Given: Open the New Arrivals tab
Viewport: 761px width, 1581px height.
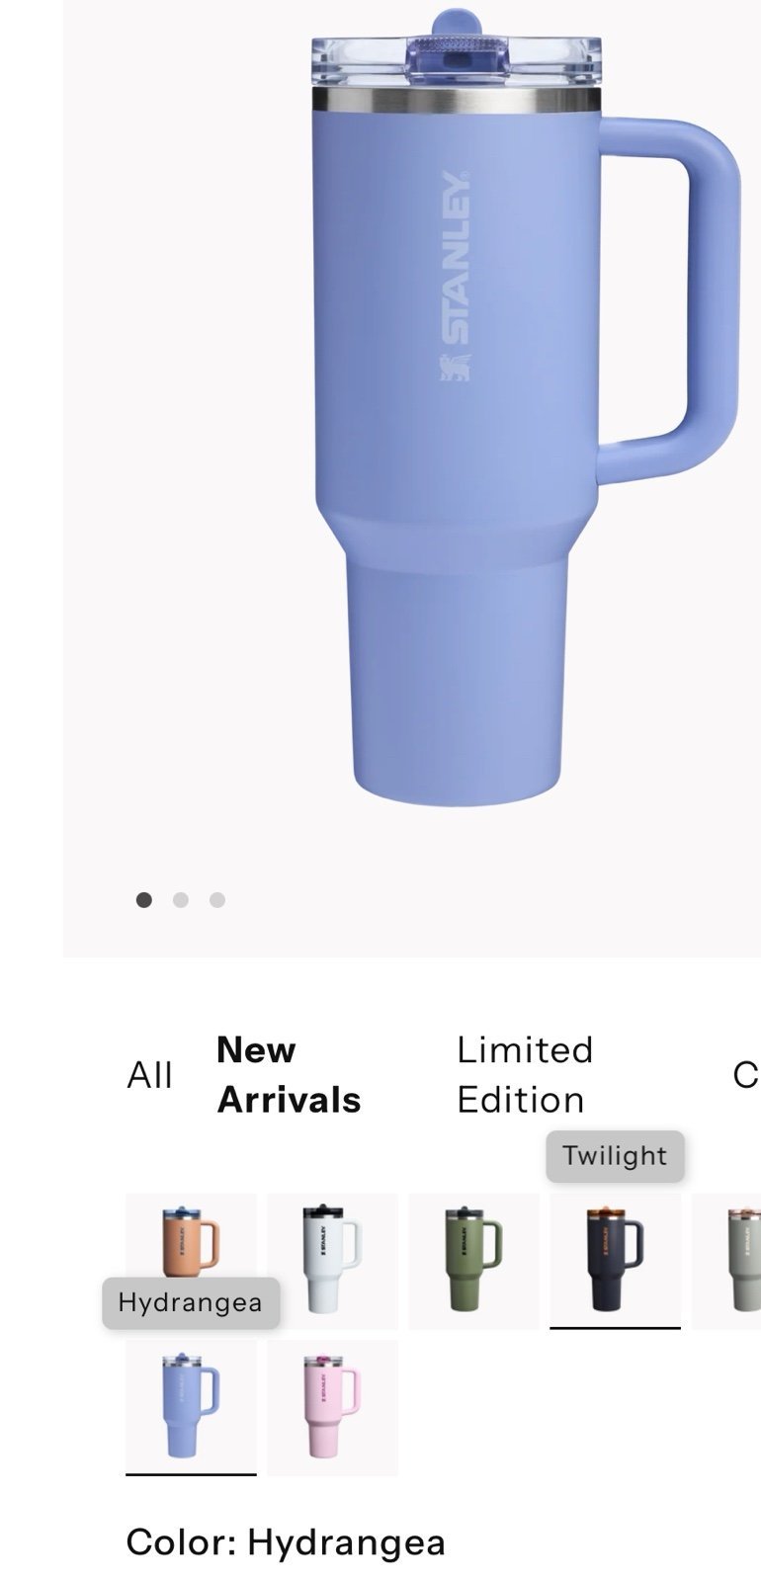Looking at the screenshot, I should (289, 1074).
